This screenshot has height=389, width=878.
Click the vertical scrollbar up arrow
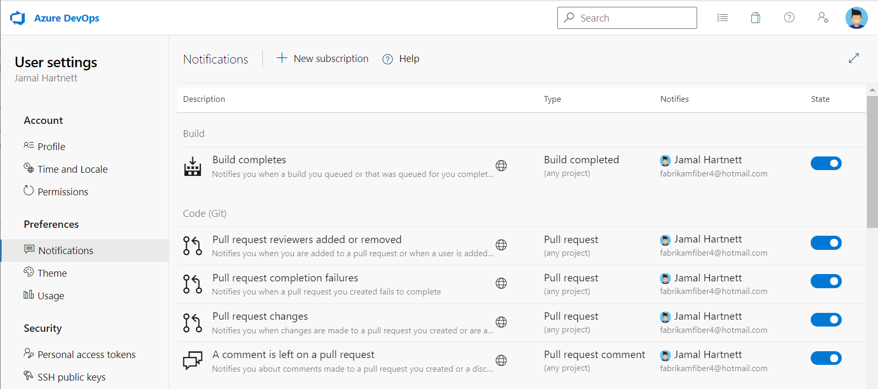(x=872, y=90)
